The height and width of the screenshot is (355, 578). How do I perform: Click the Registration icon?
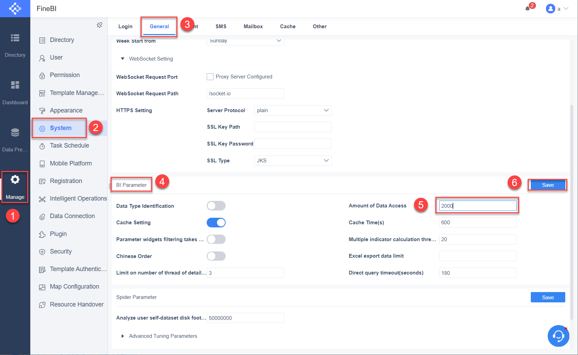pos(42,181)
